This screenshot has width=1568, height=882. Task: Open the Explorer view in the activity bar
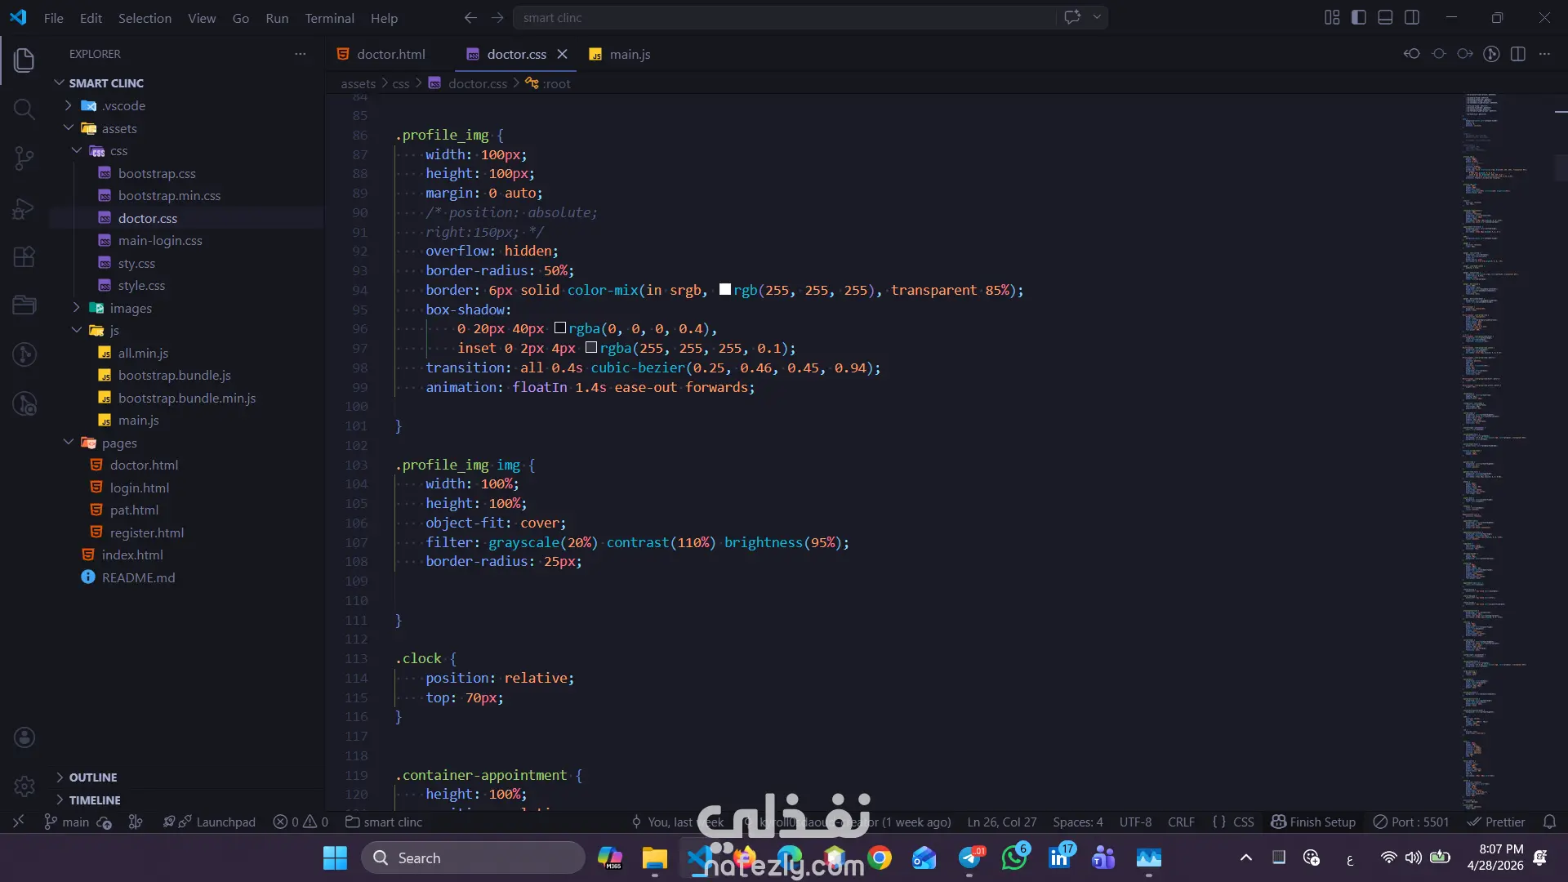pyautogui.click(x=24, y=60)
